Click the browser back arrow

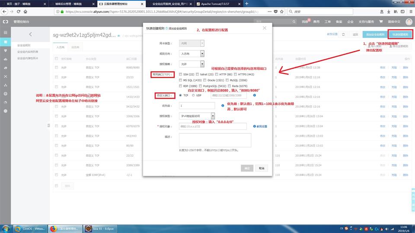pos(4,12)
